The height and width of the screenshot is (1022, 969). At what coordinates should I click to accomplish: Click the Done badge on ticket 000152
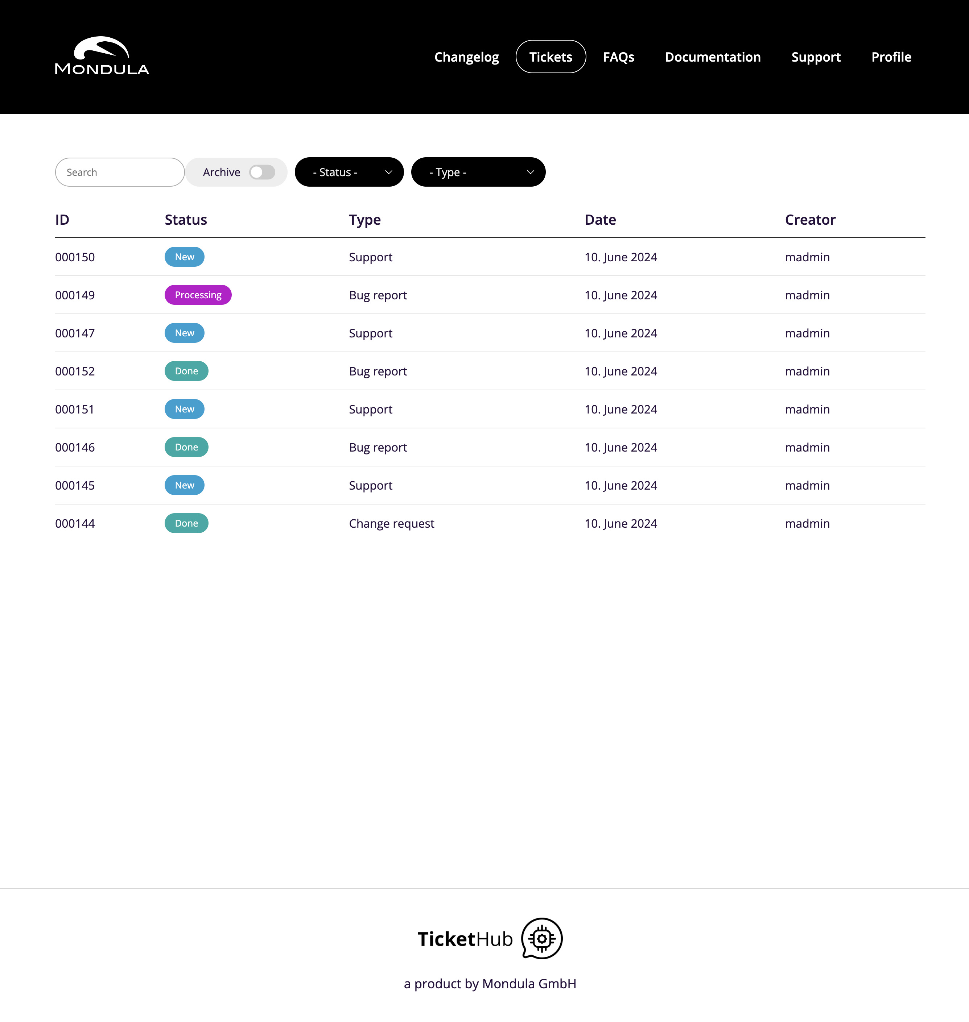pyautogui.click(x=186, y=371)
